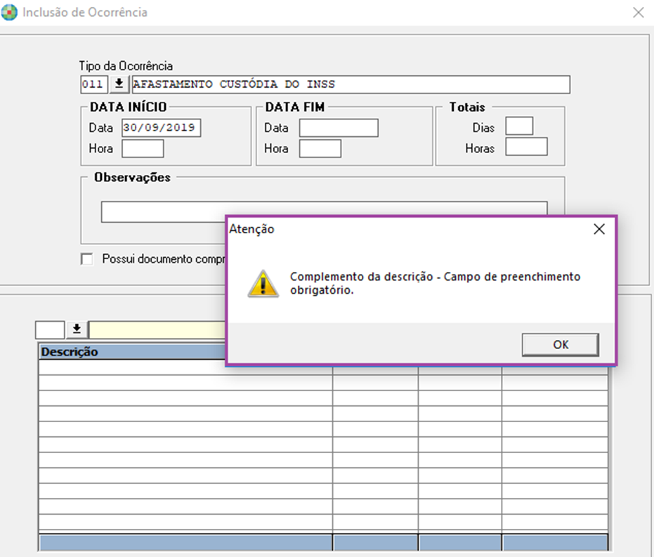Open lookup arrow above the Descrição grid
The image size is (654, 557).
tap(77, 329)
